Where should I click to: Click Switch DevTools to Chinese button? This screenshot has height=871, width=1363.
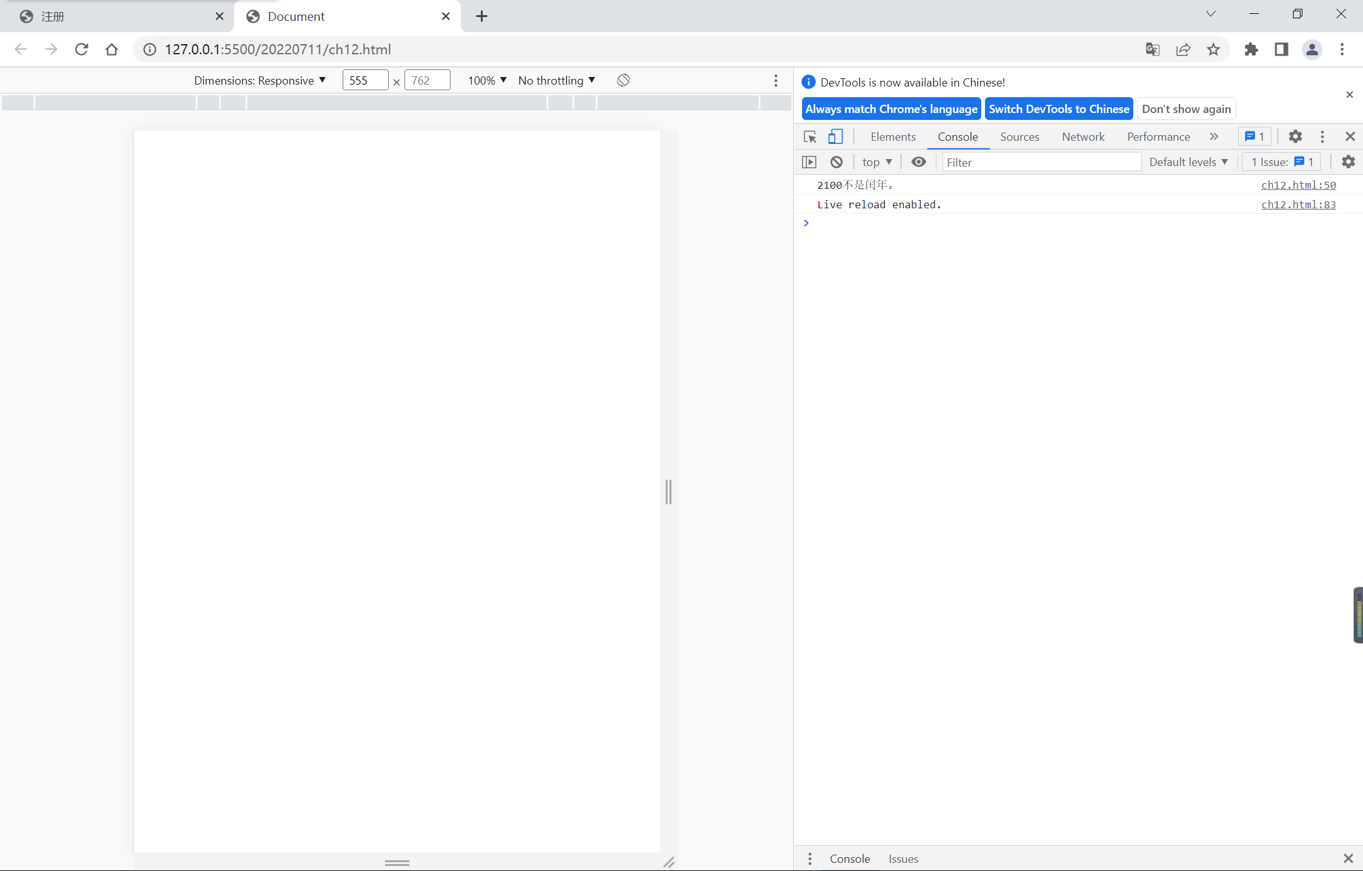click(1059, 109)
